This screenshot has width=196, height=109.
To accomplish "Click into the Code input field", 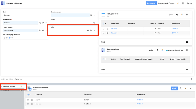I will [x=25, y=15].
